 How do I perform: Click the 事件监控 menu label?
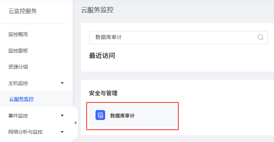(18, 116)
